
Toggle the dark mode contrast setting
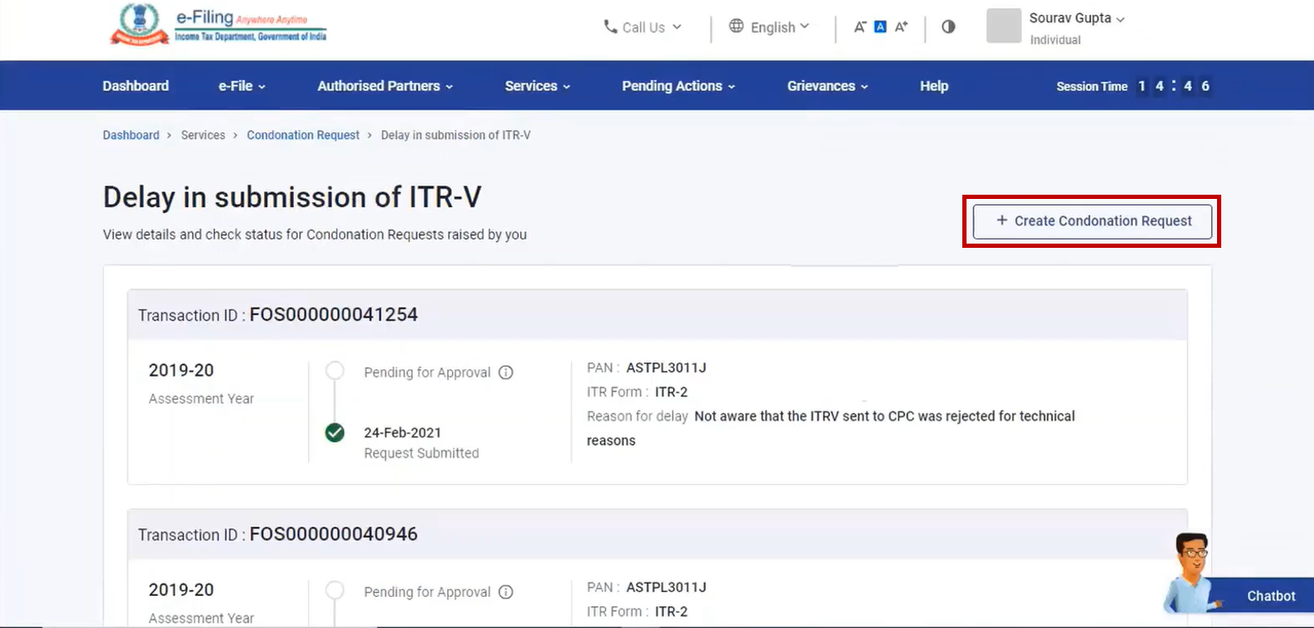tap(948, 26)
